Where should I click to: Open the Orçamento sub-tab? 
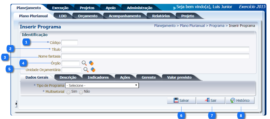87,16
